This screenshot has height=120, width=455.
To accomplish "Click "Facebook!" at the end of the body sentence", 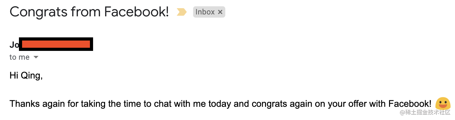I will click(x=410, y=104).
